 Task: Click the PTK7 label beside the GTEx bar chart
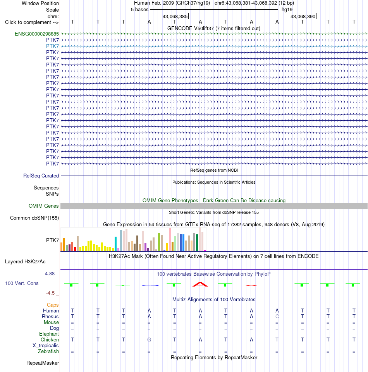(x=52, y=240)
